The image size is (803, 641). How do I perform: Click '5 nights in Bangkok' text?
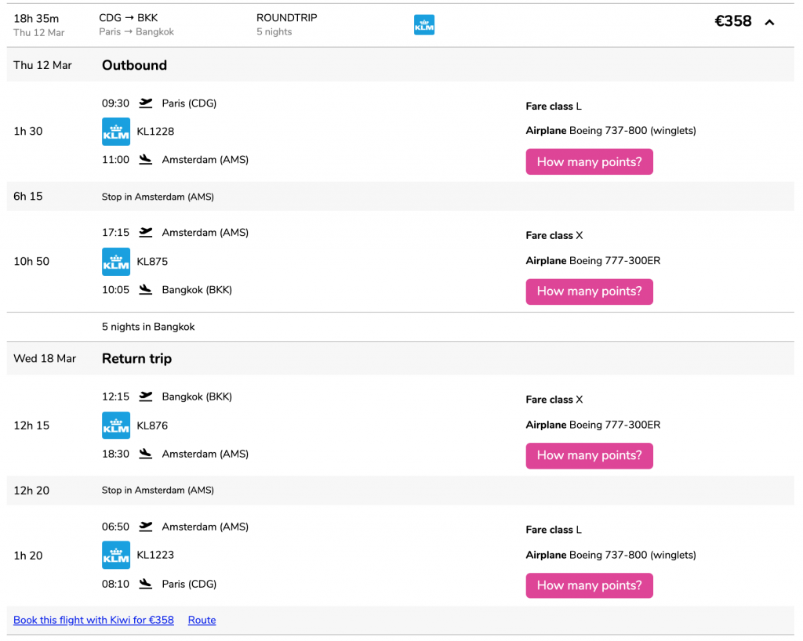coord(148,327)
